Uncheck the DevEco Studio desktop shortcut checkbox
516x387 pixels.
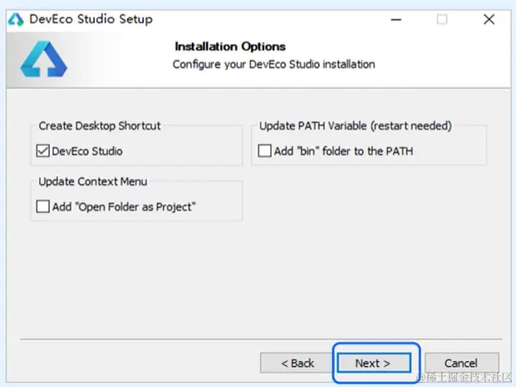[43, 151]
